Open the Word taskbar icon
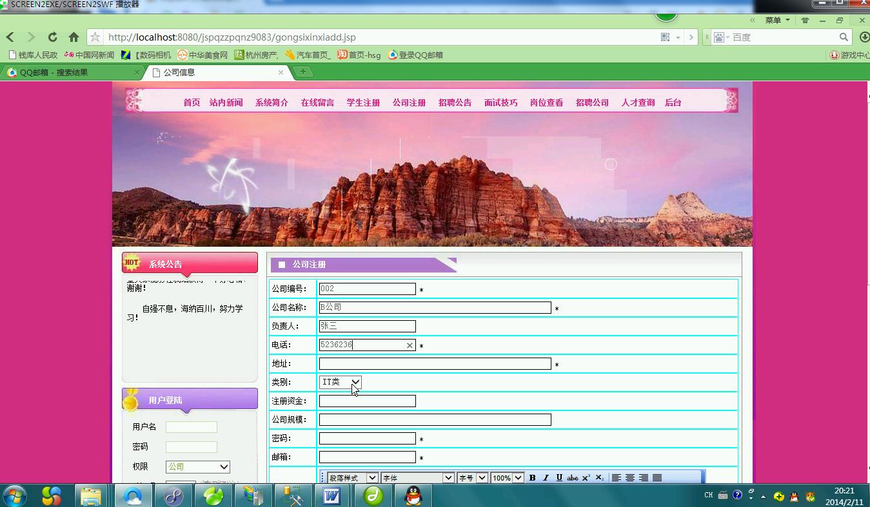 [x=331, y=496]
